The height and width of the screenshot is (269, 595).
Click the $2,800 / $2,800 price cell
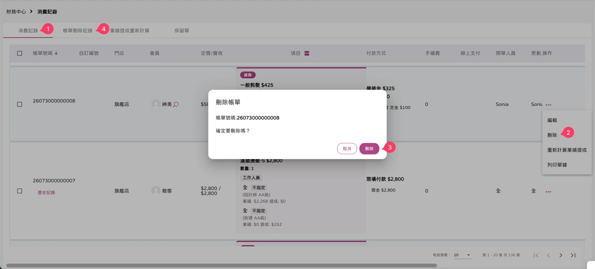(211, 191)
